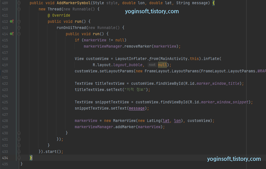Viewport: 266px width, 169px height.
Task: Click the override gutter icon on line 412
Action: click(12, 21)
